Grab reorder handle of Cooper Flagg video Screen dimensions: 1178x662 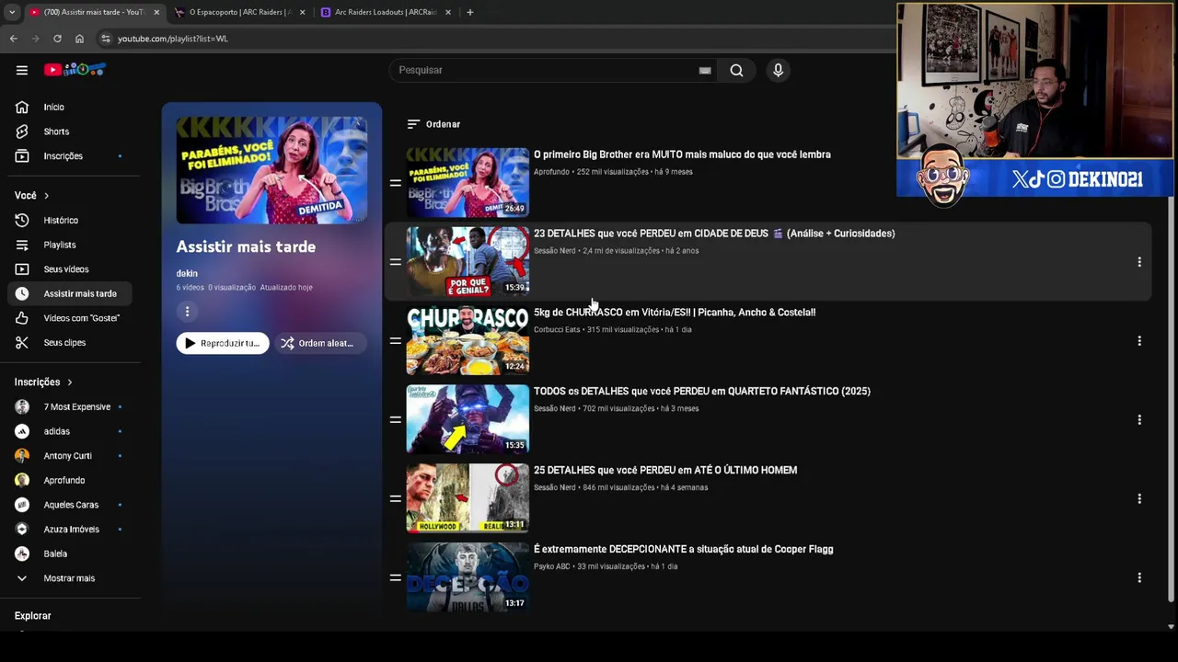396,578
